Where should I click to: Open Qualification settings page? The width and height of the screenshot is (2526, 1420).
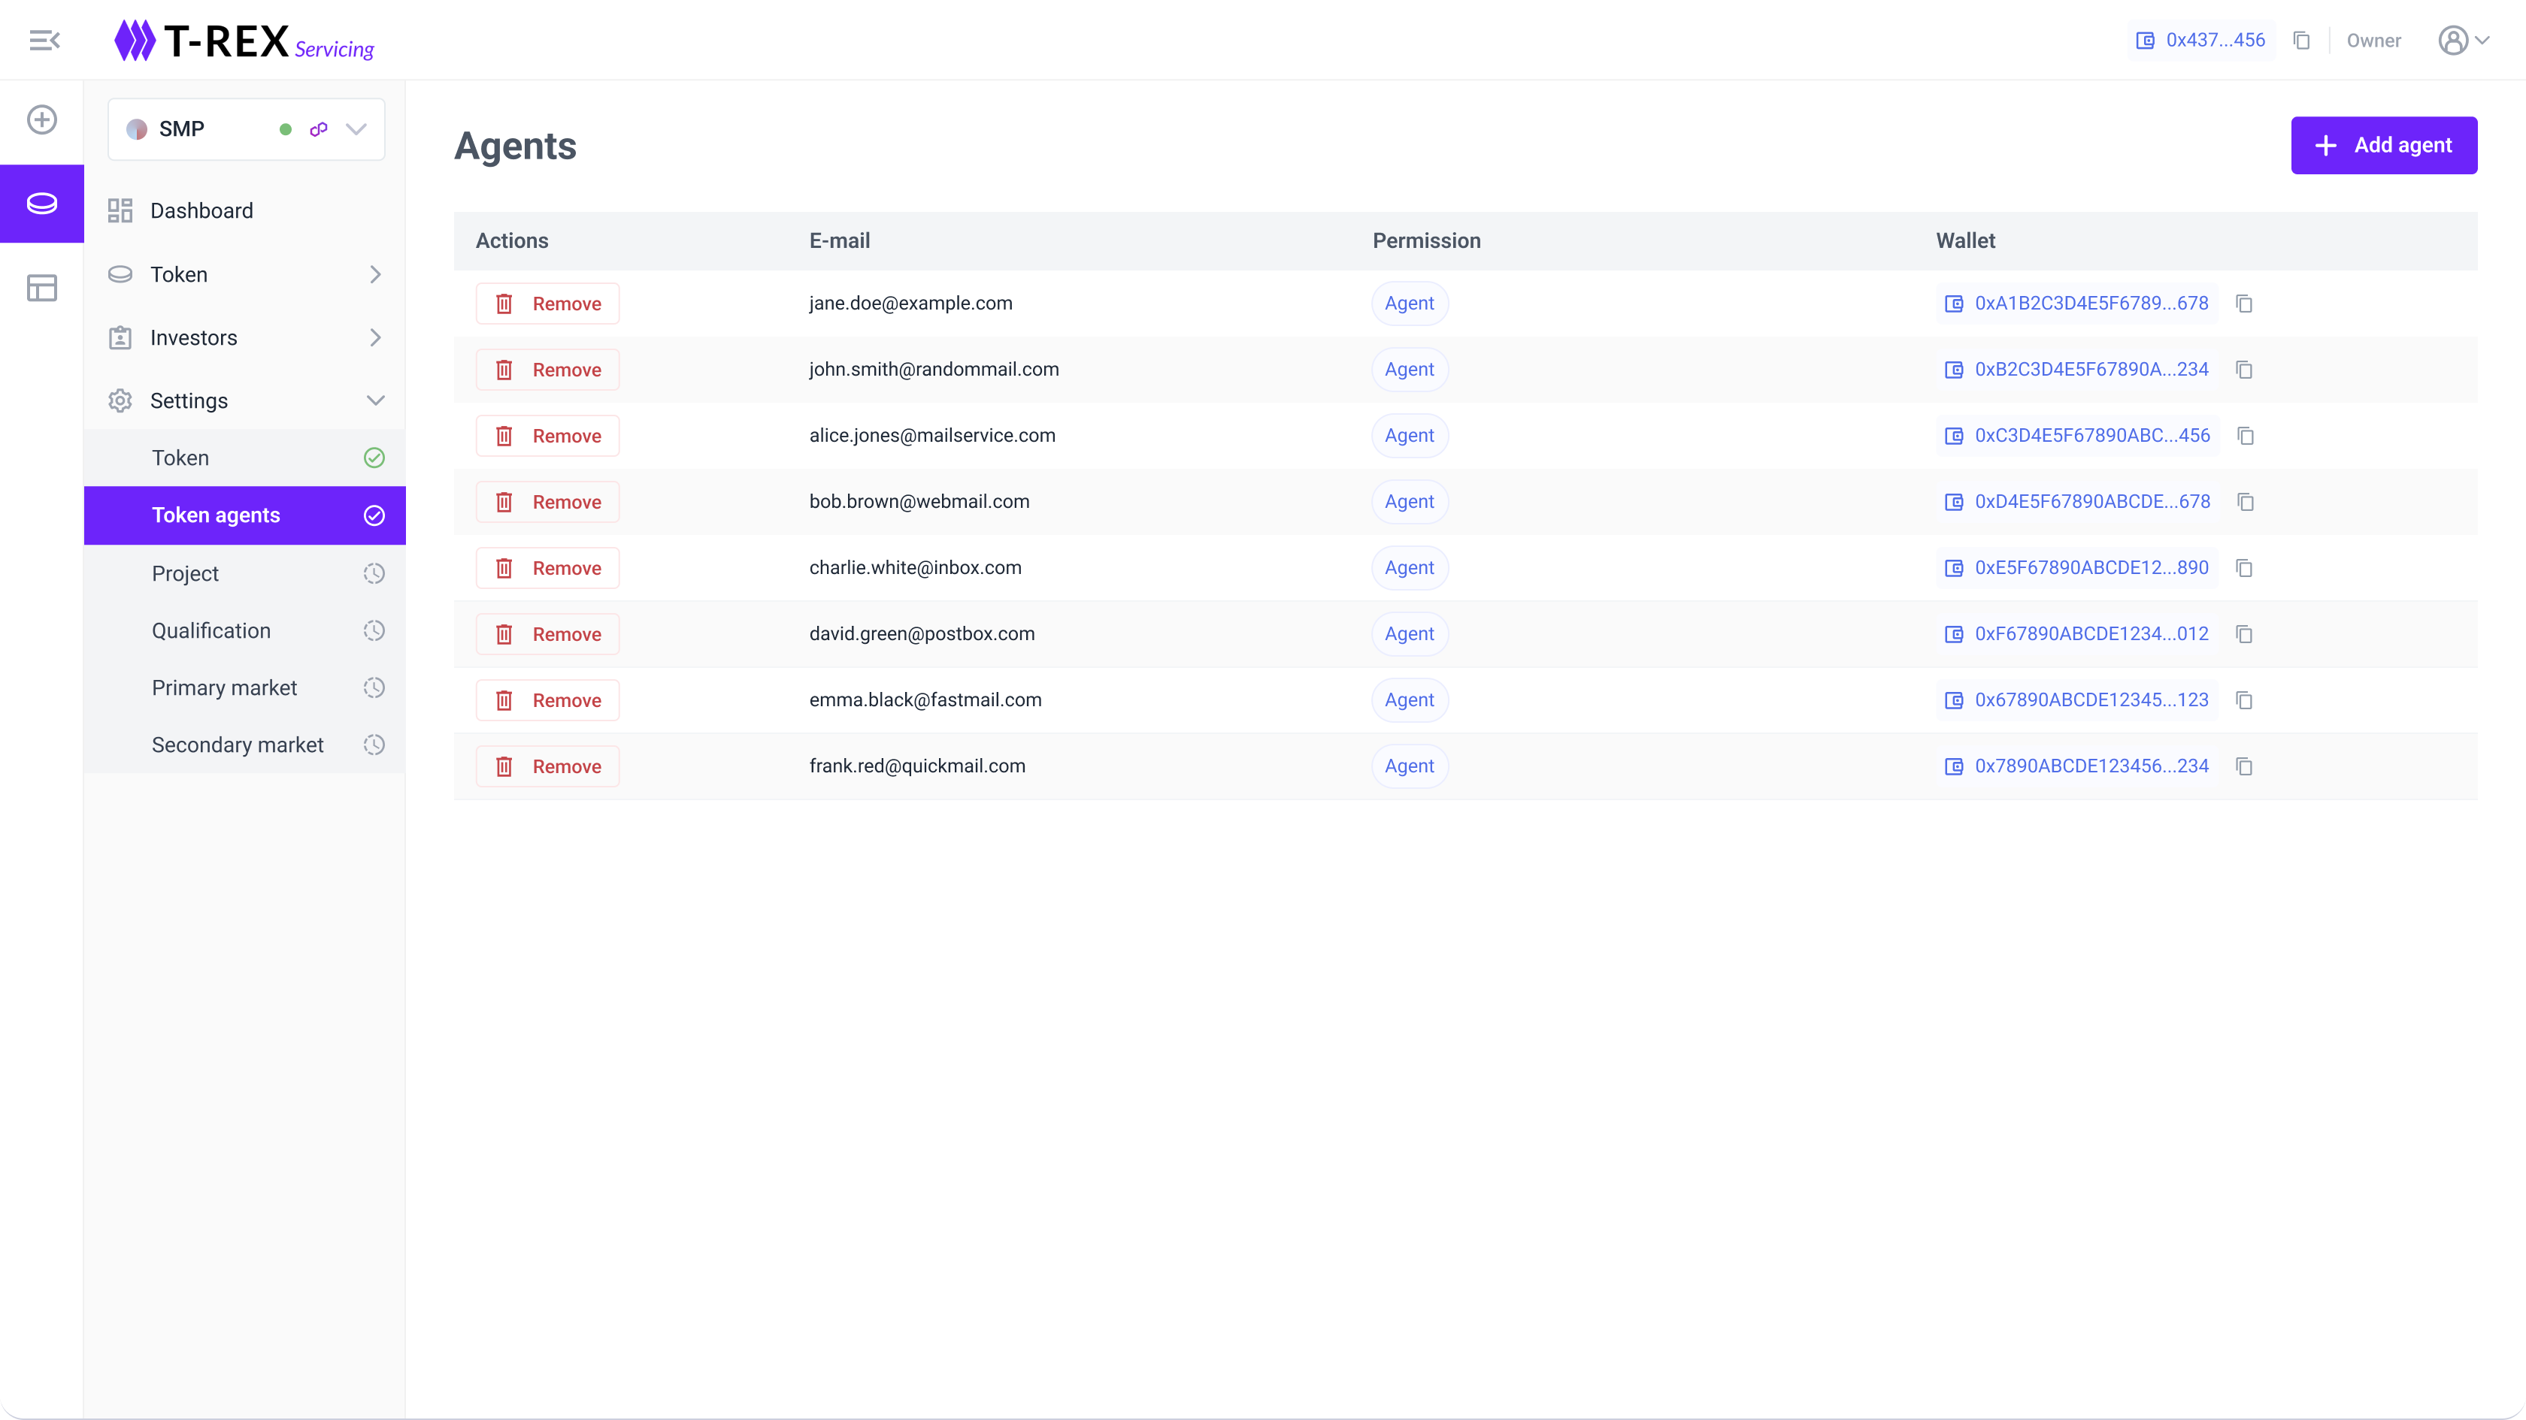click(210, 630)
